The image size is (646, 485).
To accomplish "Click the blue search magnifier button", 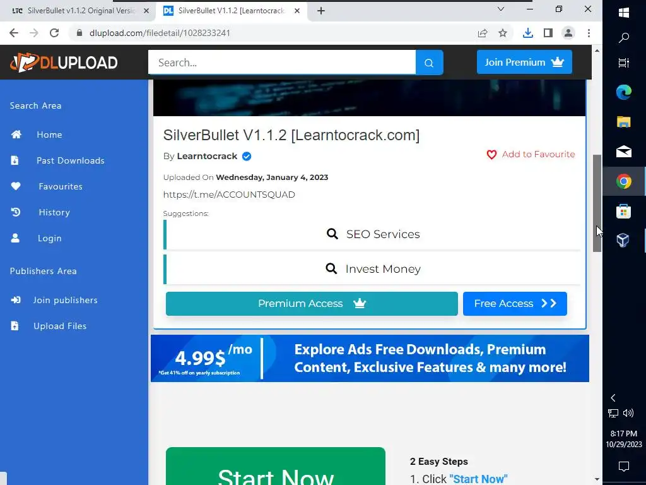I will pos(429,63).
